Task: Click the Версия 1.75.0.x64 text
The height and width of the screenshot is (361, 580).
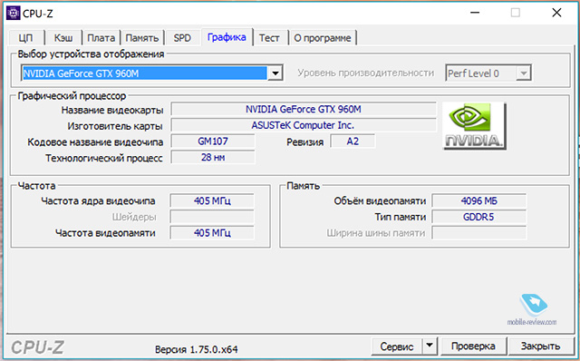Action: (x=197, y=349)
